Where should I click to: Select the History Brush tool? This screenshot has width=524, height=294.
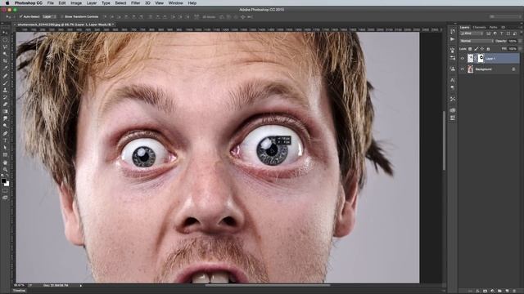pos(5,97)
